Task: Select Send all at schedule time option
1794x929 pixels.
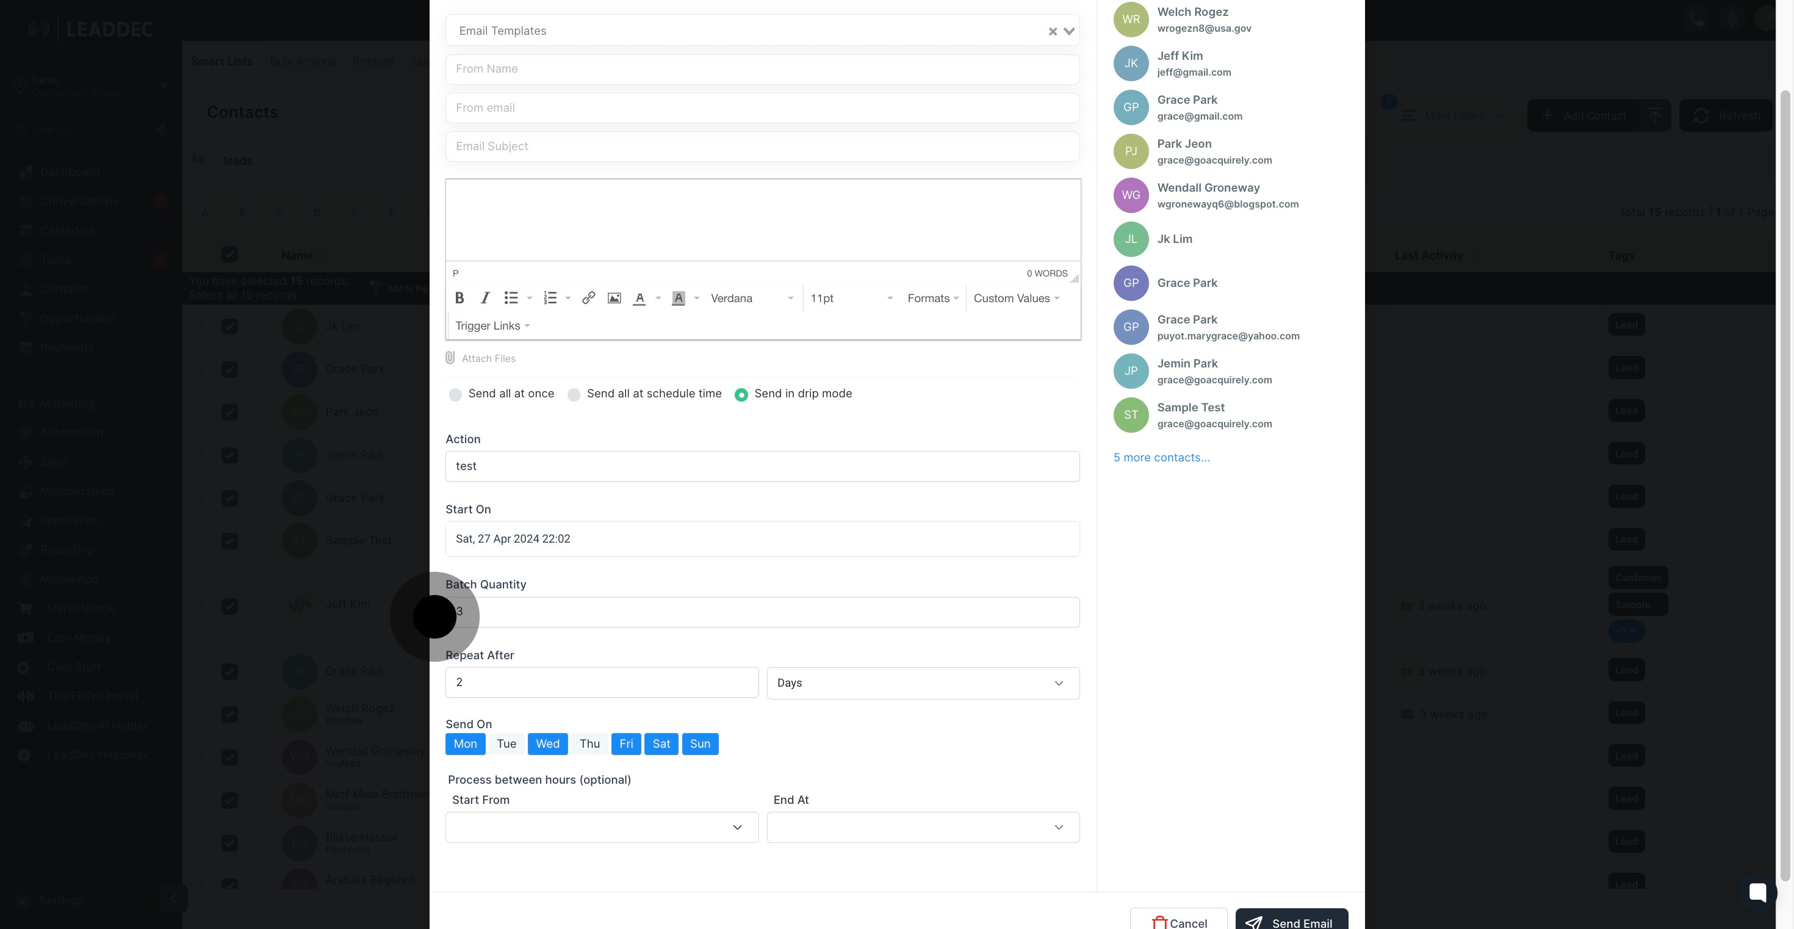Action: point(574,395)
